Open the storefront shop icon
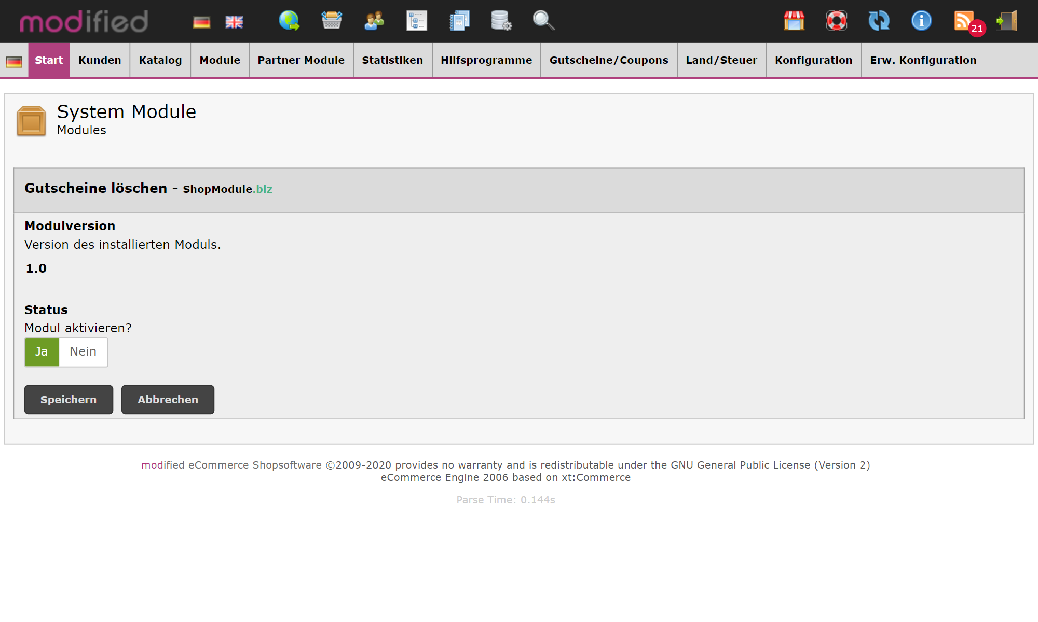The image size is (1038, 622). point(794,21)
